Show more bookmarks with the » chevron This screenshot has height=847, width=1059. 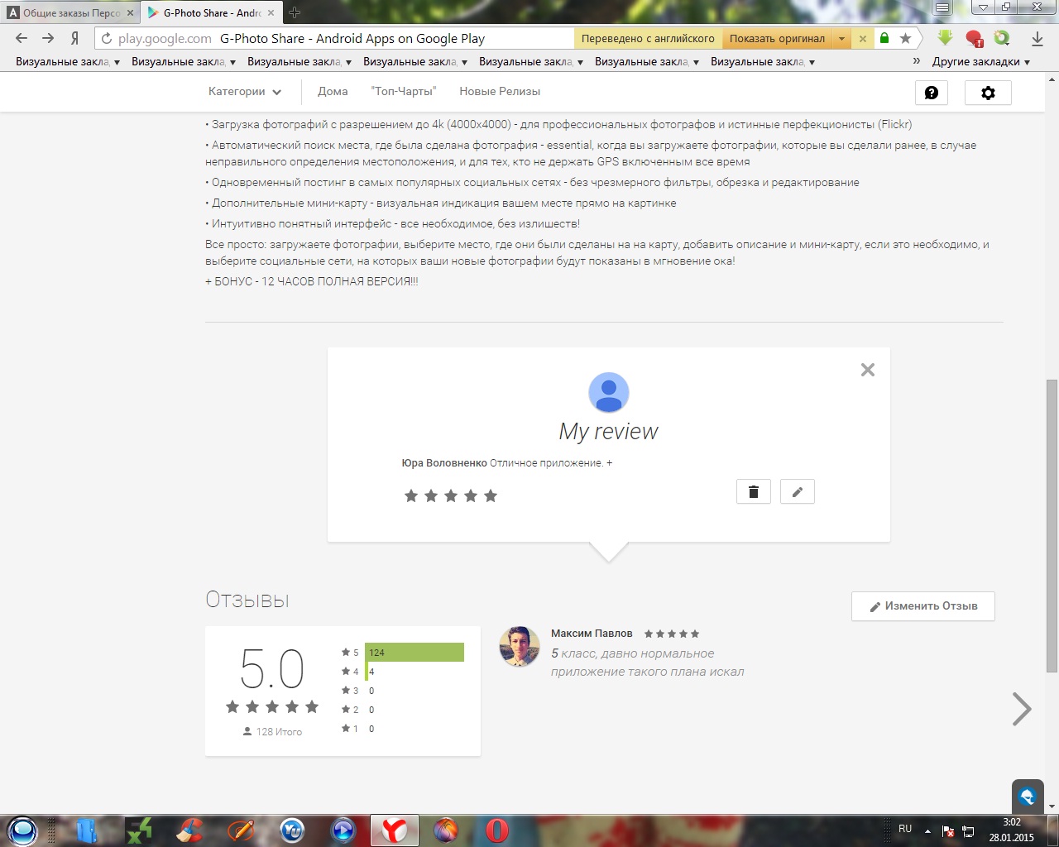(x=917, y=61)
